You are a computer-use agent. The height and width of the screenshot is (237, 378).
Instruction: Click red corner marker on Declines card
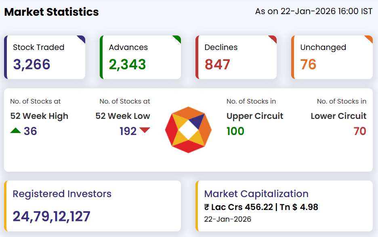click(273, 38)
